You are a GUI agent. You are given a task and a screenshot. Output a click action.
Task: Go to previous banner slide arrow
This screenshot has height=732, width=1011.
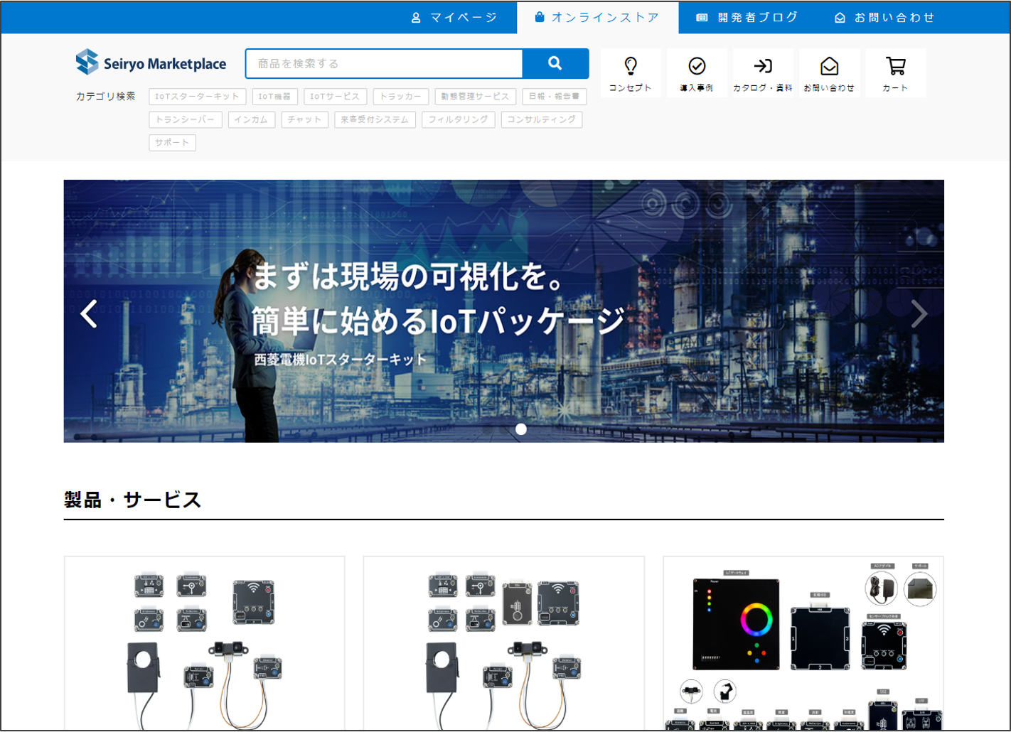89,313
